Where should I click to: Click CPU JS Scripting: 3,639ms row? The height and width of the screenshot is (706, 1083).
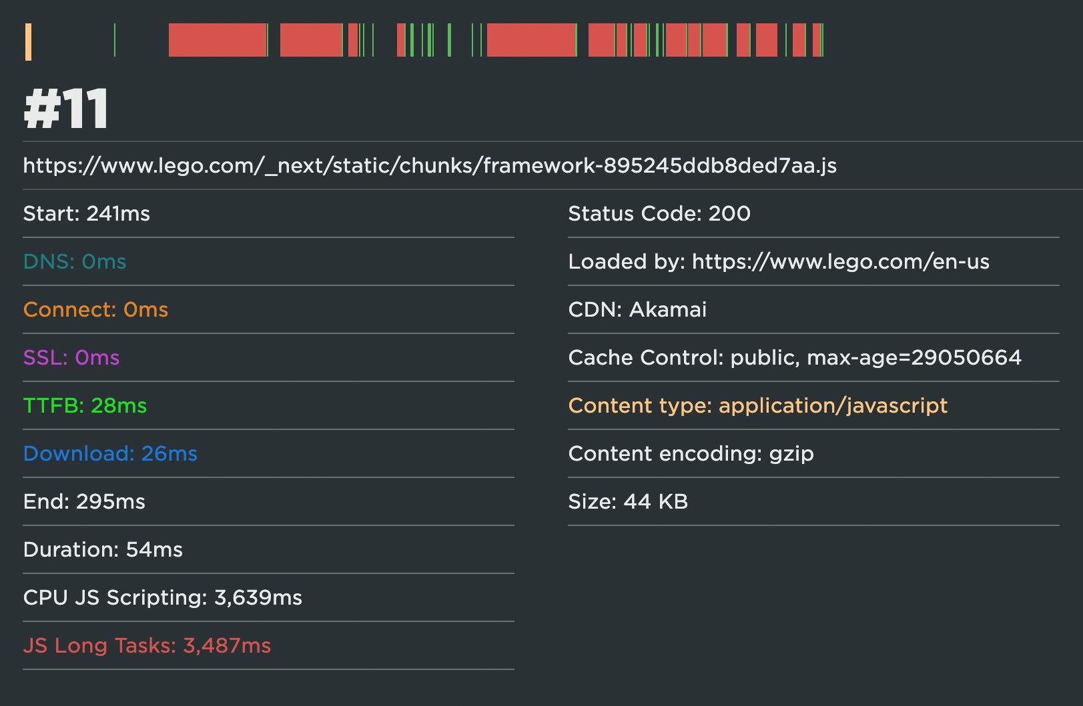pos(162,597)
